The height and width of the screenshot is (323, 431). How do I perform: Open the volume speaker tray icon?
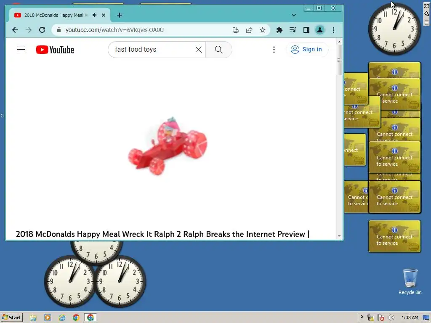click(x=391, y=318)
